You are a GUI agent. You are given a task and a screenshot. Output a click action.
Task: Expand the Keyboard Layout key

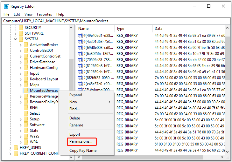[21, 79]
